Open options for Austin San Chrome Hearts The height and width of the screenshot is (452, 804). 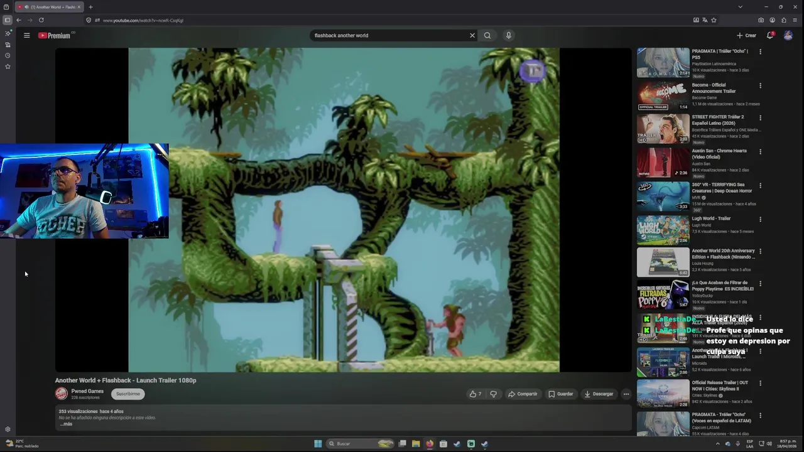pyautogui.click(x=760, y=151)
